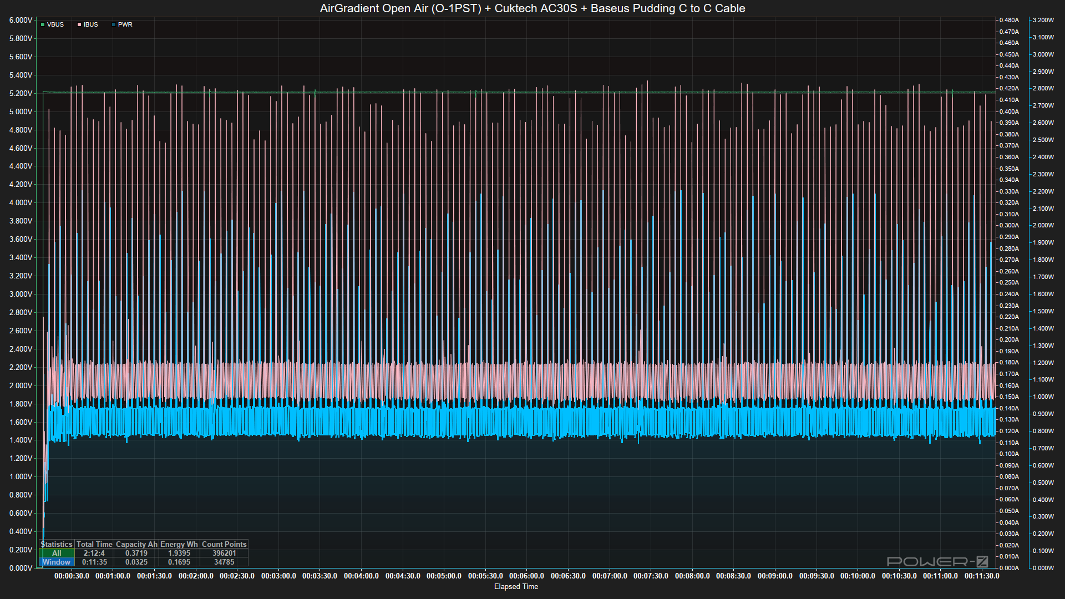This screenshot has width=1065, height=599.
Task: Click the 0.000A current axis label
Action: (1009, 568)
